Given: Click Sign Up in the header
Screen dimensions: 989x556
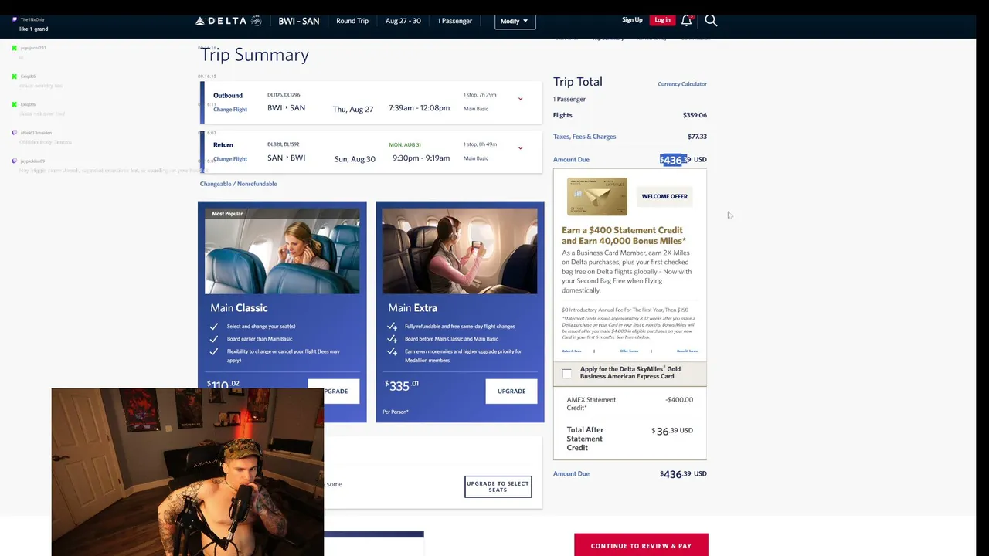Looking at the screenshot, I should 632,20.
